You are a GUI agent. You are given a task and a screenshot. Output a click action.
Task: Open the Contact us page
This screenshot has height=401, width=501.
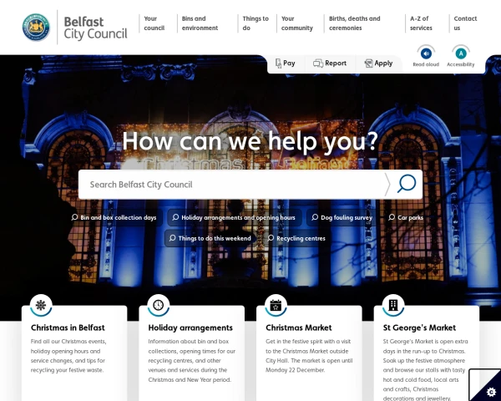465,23
